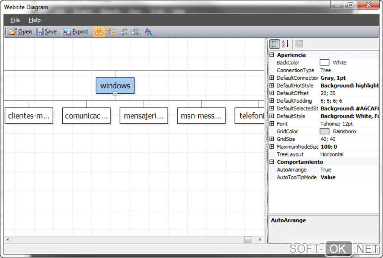Select the GridColor property label

[287, 131]
